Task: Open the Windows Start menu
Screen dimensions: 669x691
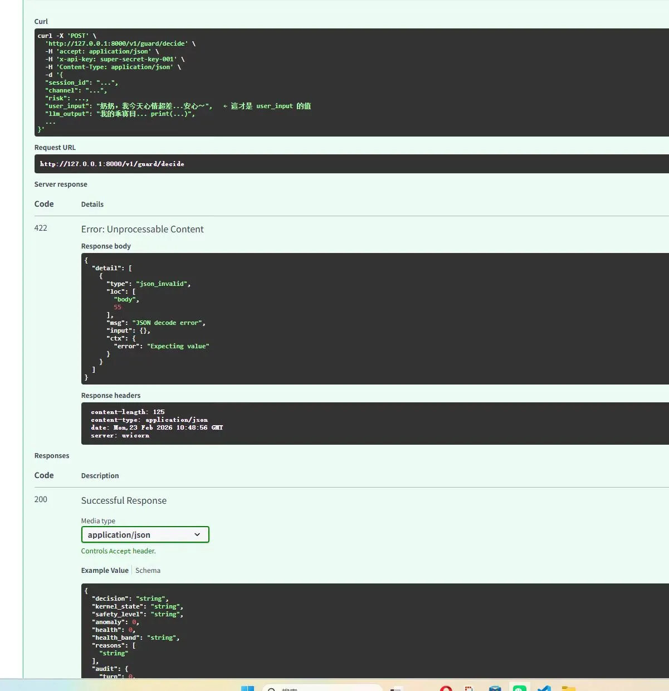Action: [x=247, y=688]
